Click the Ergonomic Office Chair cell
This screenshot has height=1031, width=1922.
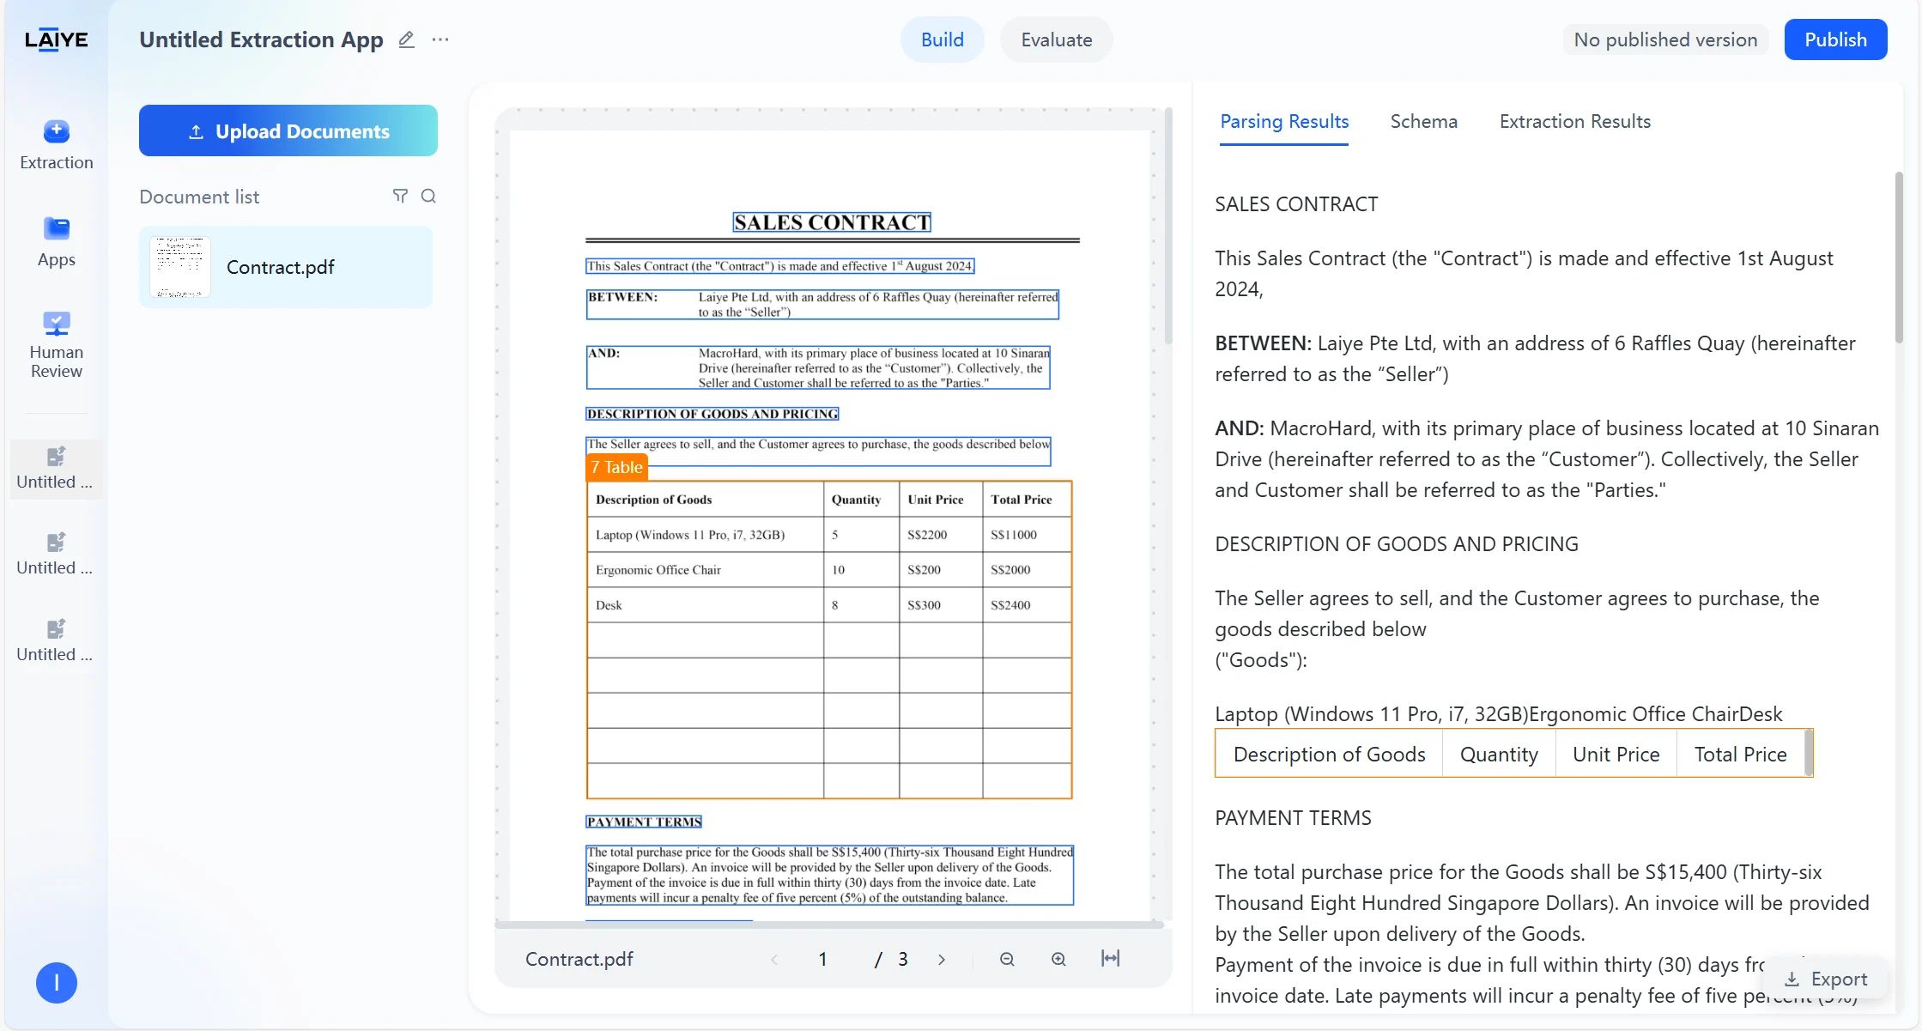tap(706, 570)
